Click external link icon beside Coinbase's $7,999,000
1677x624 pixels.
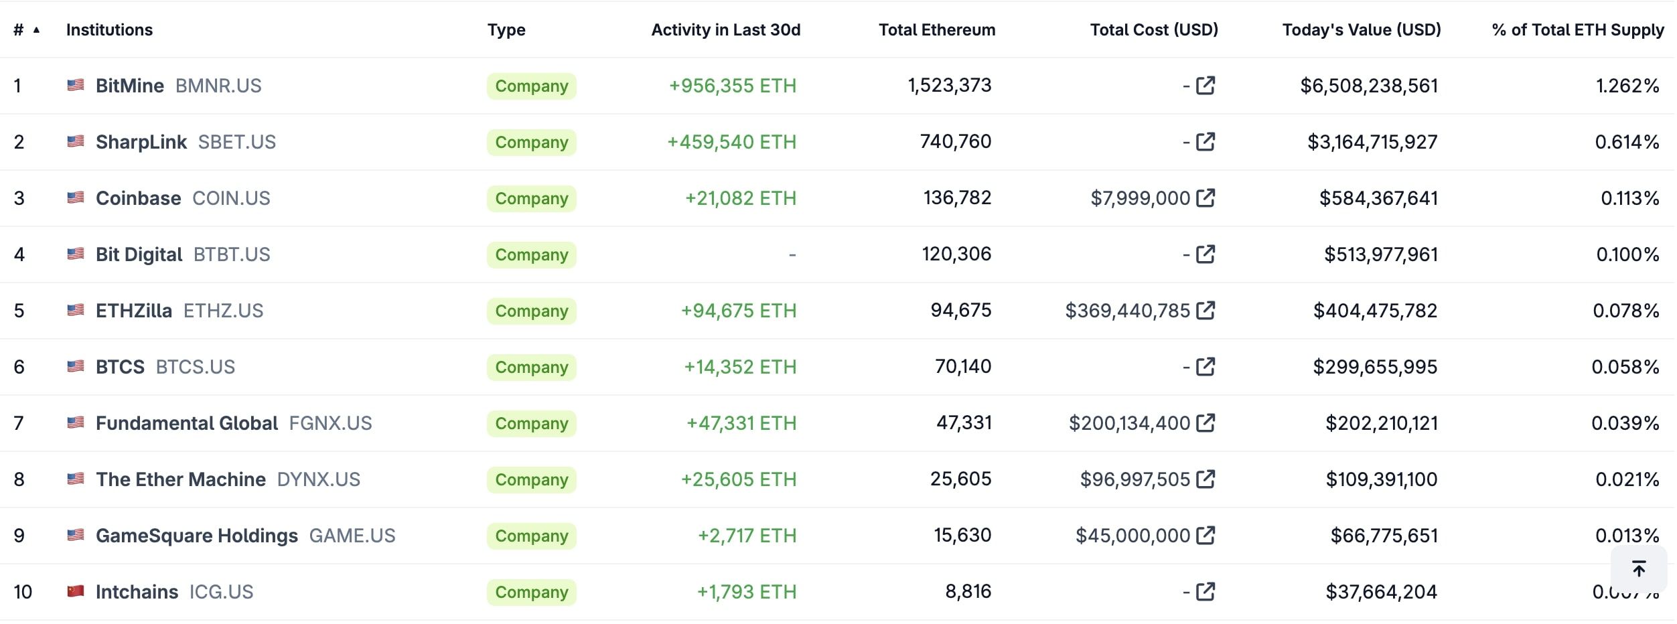pos(1206,198)
